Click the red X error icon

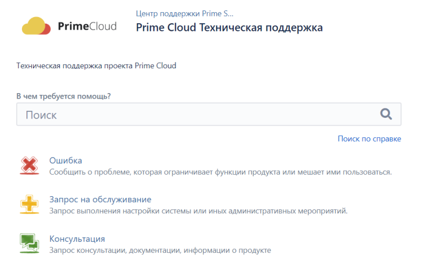pyautogui.click(x=30, y=166)
